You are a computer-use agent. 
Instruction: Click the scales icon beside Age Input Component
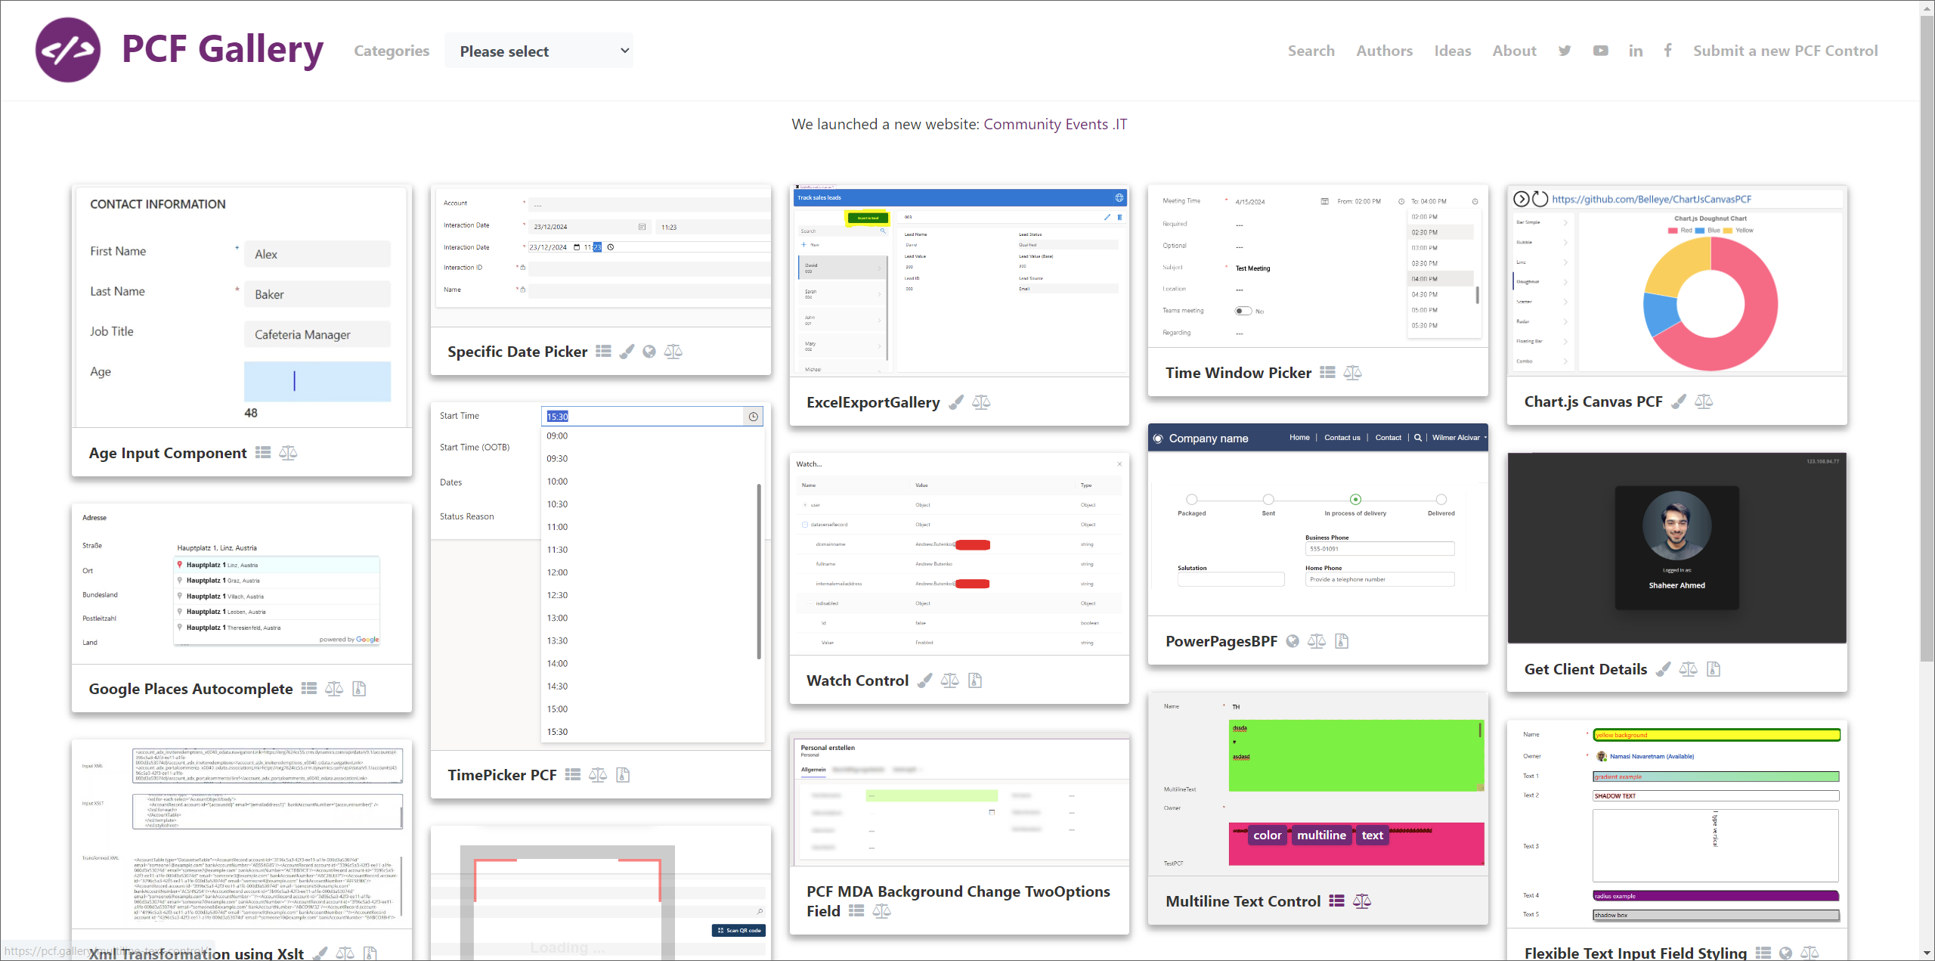288,452
